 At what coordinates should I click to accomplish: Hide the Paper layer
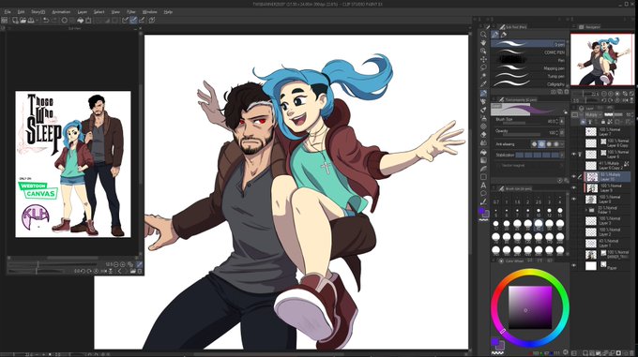tap(573, 265)
